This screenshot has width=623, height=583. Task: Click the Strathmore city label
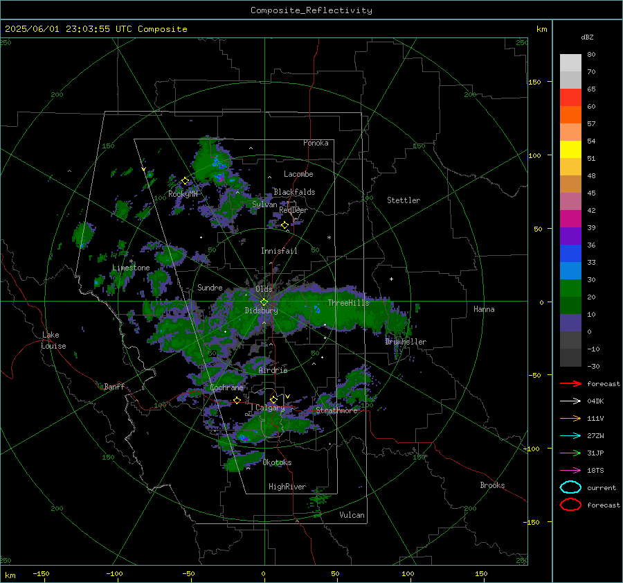(336, 410)
